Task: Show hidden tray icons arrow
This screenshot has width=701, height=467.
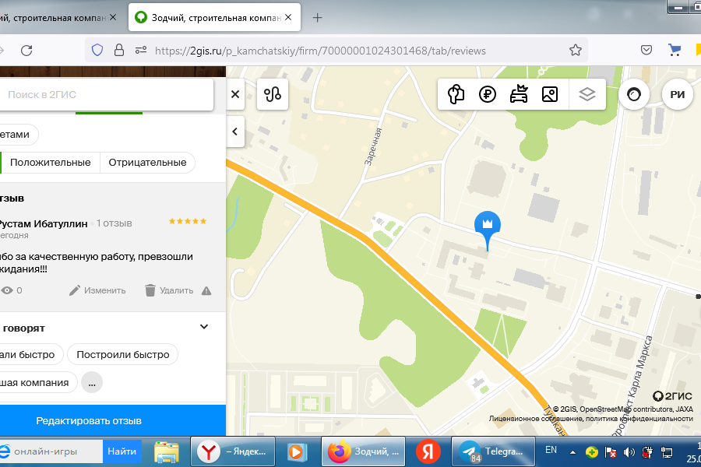Action: pyautogui.click(x=572, y=452)
